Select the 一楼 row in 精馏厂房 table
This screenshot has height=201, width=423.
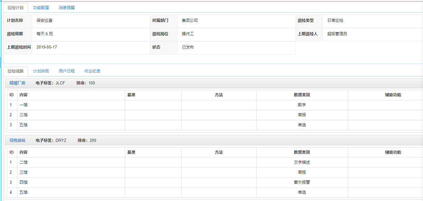click(215, 105)
